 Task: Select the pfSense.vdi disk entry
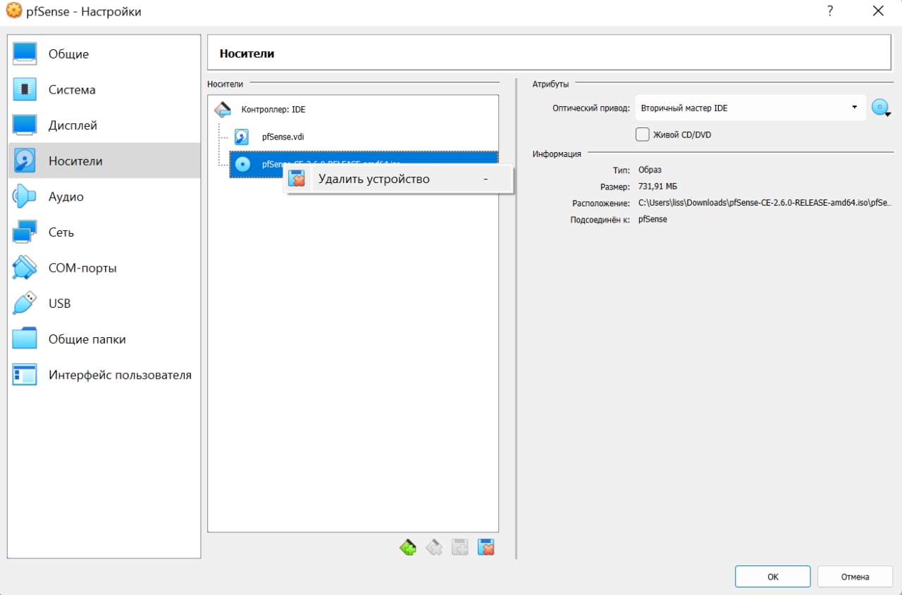pyautogui.click(x=283, y=137)
